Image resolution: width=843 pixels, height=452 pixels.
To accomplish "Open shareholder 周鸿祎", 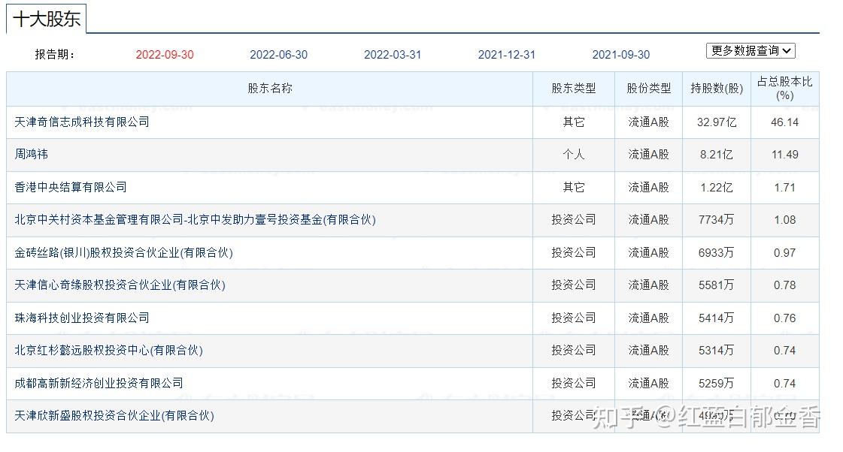I will [x=31, y=154].
